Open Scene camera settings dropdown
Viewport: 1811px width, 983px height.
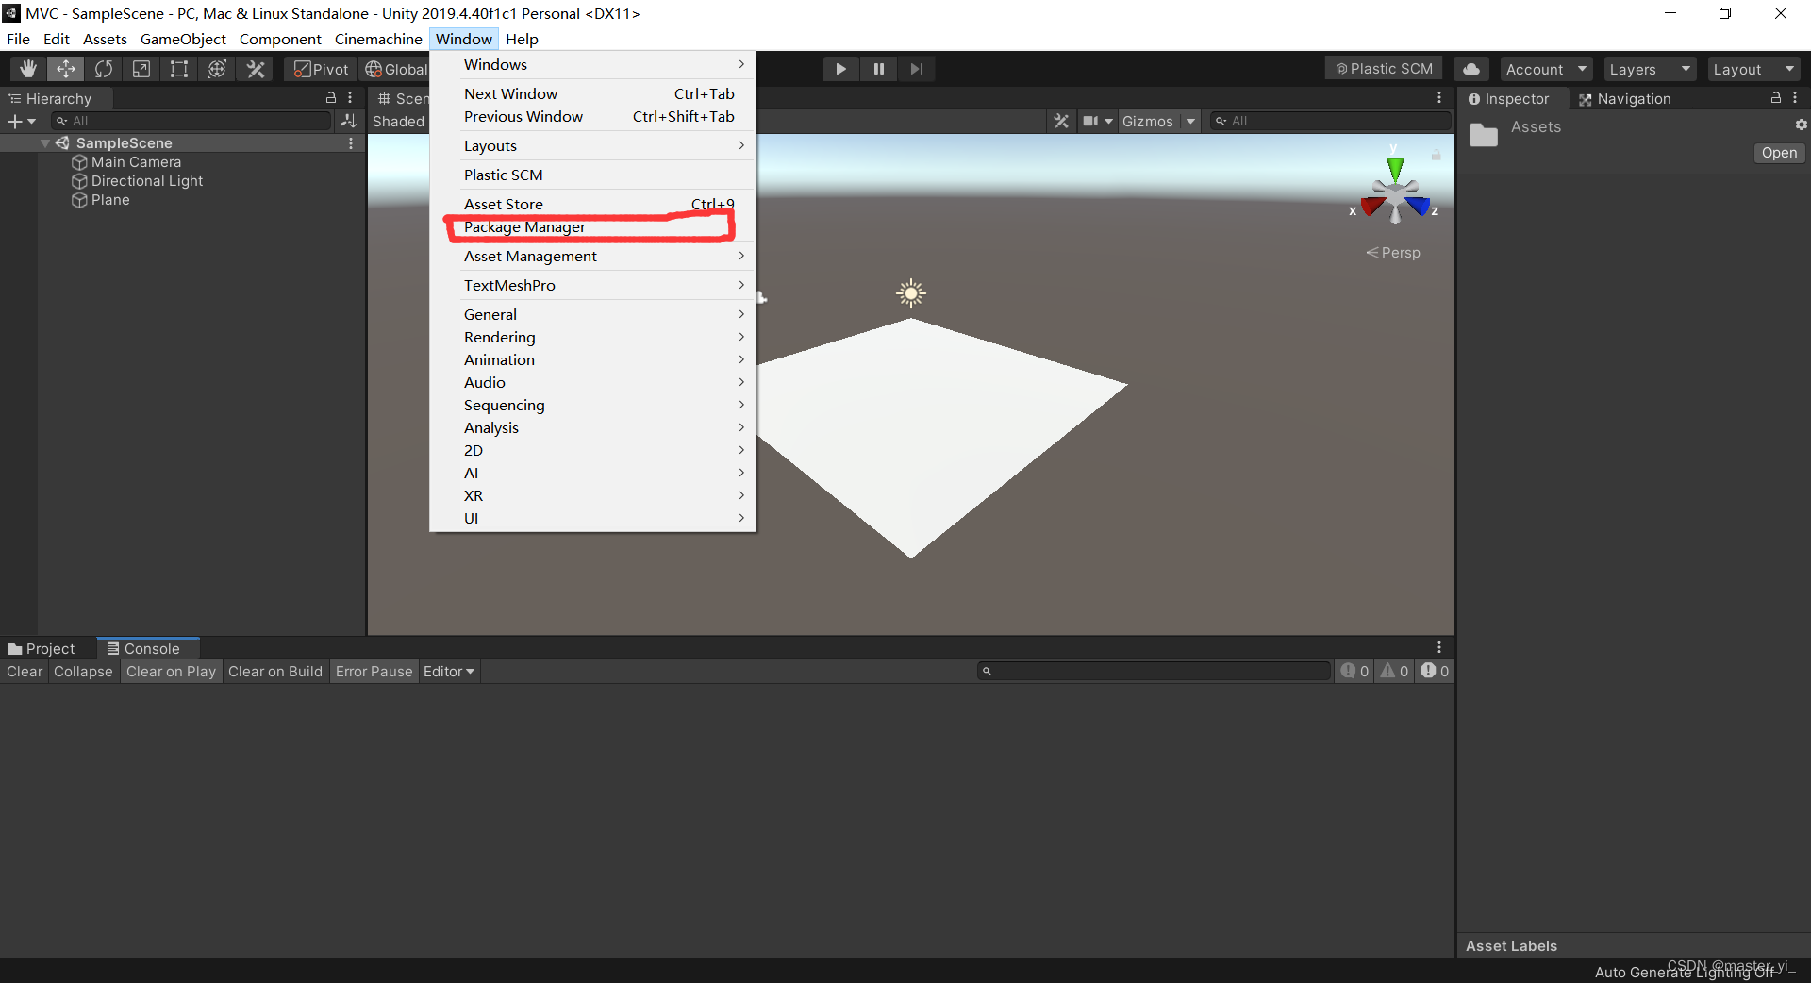1098,121
